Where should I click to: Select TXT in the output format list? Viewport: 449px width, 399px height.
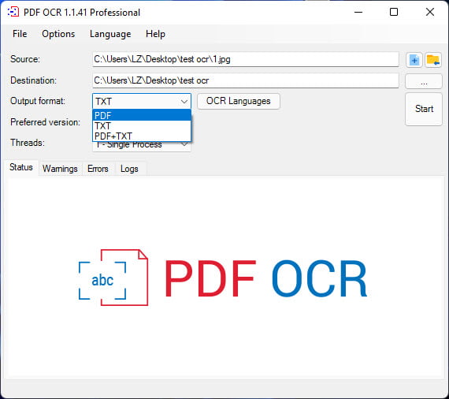(x=142, y=126)
